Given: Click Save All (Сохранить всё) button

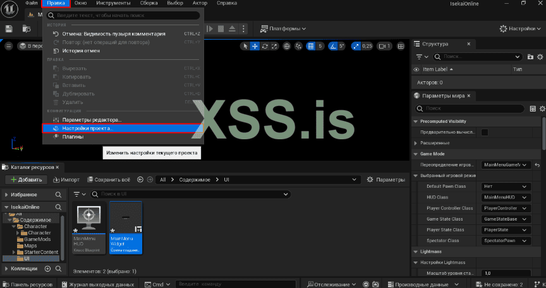Looking at the screenshot, I should pos(108,180).
